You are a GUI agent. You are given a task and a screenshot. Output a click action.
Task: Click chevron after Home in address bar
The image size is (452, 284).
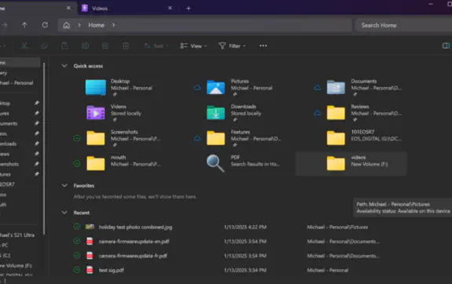point(114,25)
